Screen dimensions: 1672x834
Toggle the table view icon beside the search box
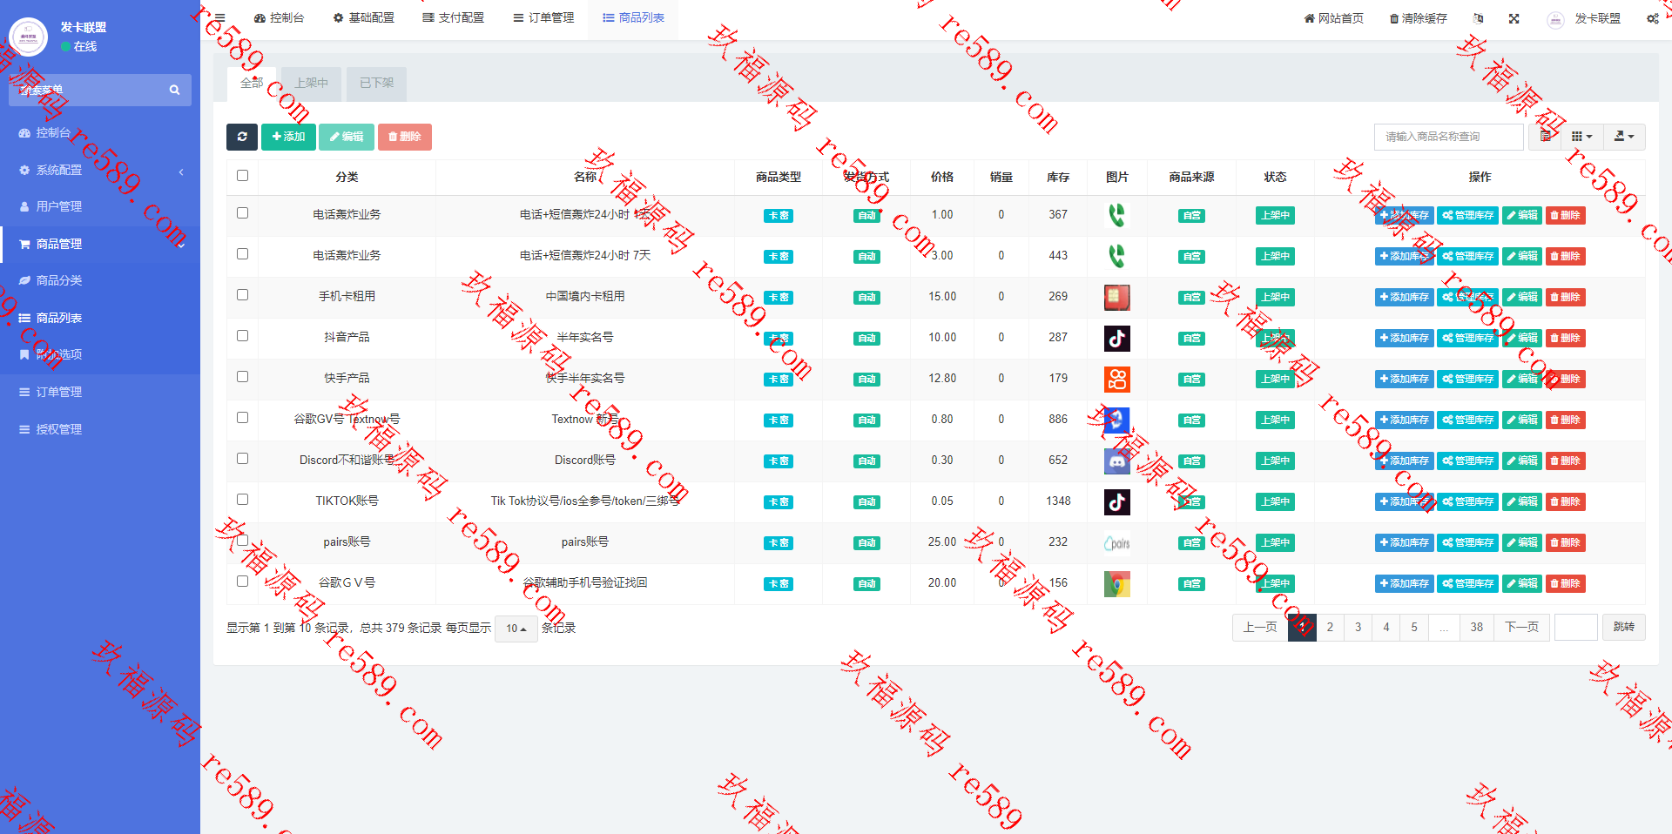pos(1545,137)
